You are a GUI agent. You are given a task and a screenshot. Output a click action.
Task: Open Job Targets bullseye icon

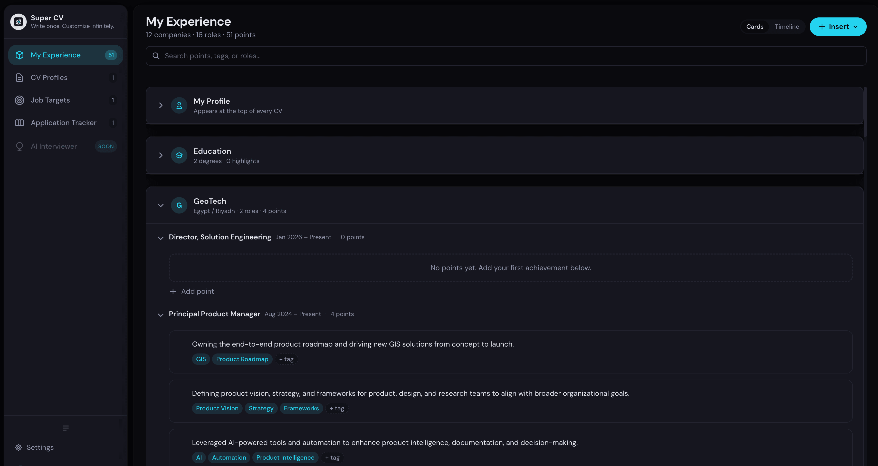point(20,100)
